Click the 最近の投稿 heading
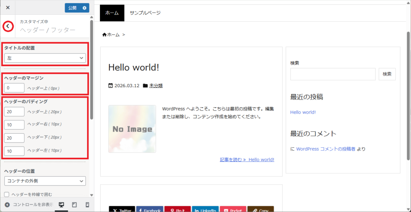The height and width of the screenshot is (212, 411). [x=307, y=97]
